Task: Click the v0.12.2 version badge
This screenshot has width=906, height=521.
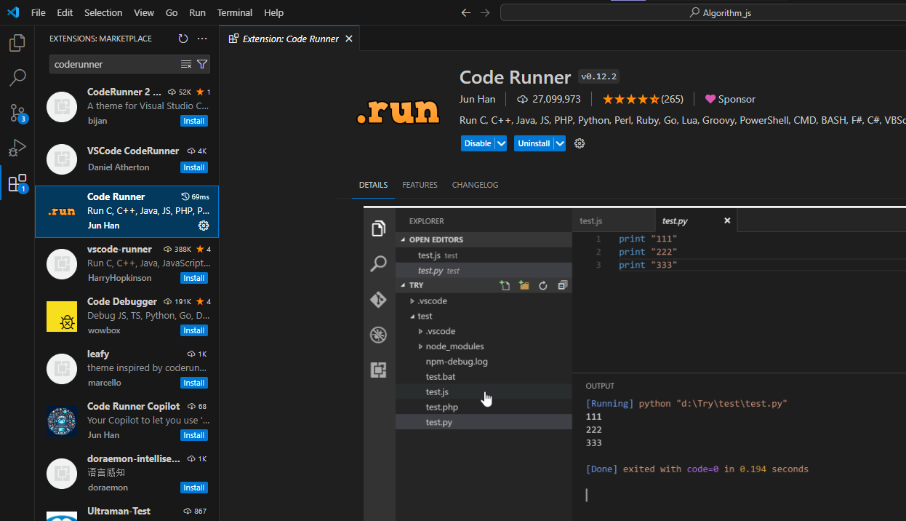Action: pos(598,76)
